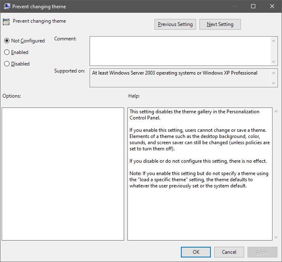Go to Previous Setting
The image size is (282, 262).
175,24
